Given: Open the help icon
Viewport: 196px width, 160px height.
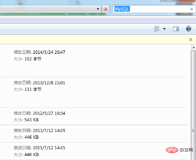Looking at the screenshot, I should click(x=188, y=29).
